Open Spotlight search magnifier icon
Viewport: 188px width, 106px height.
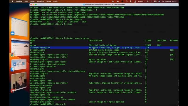pos(152,1)
